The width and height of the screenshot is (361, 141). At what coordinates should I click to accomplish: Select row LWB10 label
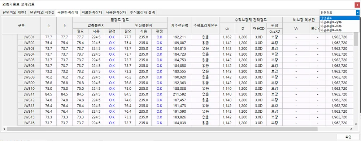[x=29, y=88]
